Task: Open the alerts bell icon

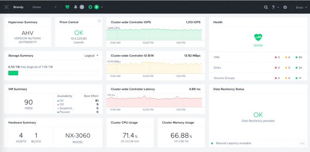Action: pos(76,7)
